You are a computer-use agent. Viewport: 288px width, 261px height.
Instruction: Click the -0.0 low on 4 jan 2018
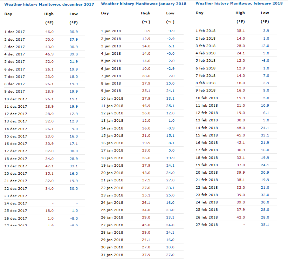[x=171, y=53]
